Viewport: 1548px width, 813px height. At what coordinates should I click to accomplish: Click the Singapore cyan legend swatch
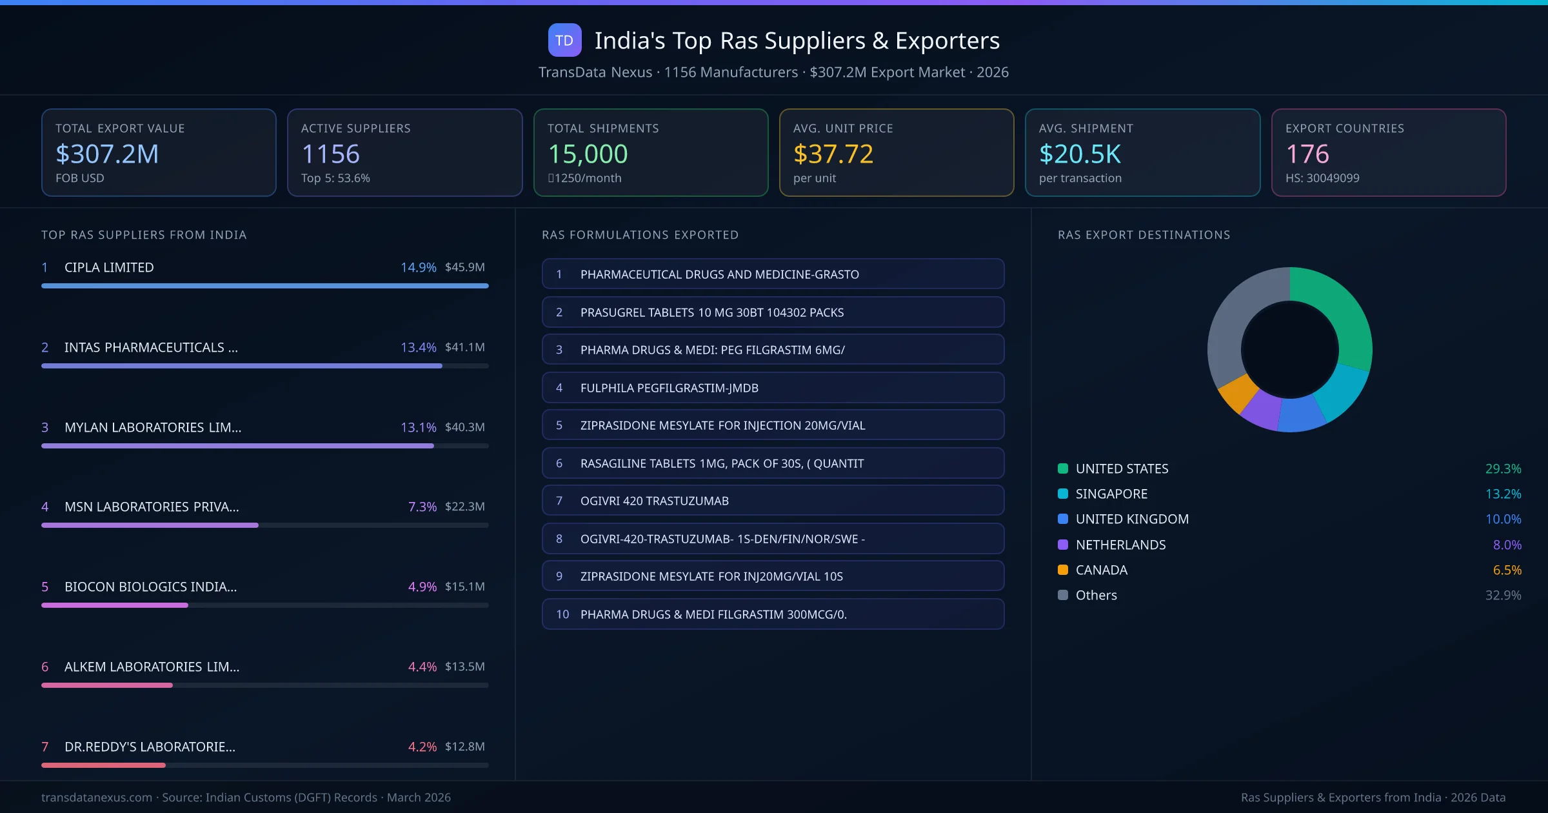tap(1063, 494)
